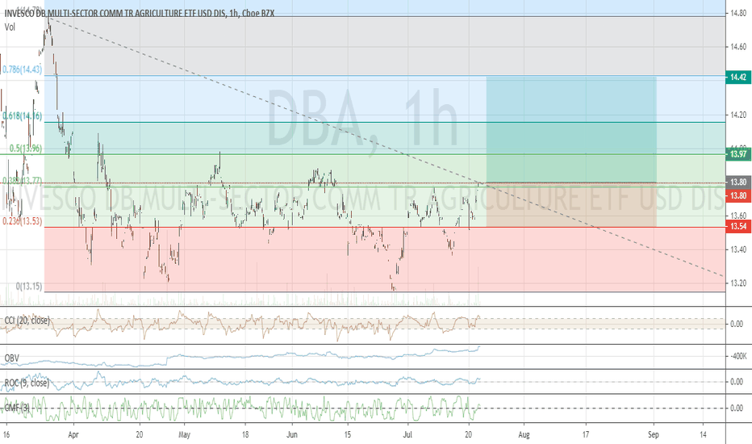Click the Jun date on time axis
Viewport: 752px width, 444px height.
291,435
